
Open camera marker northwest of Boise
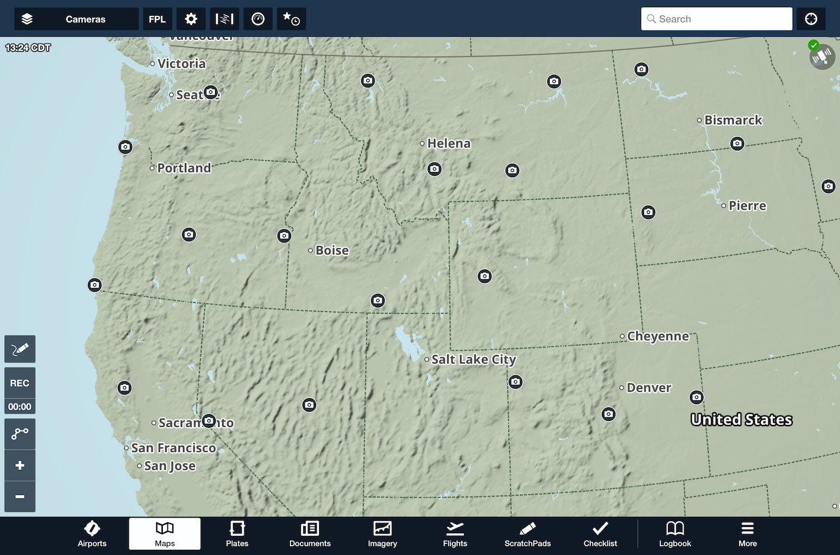284,236
